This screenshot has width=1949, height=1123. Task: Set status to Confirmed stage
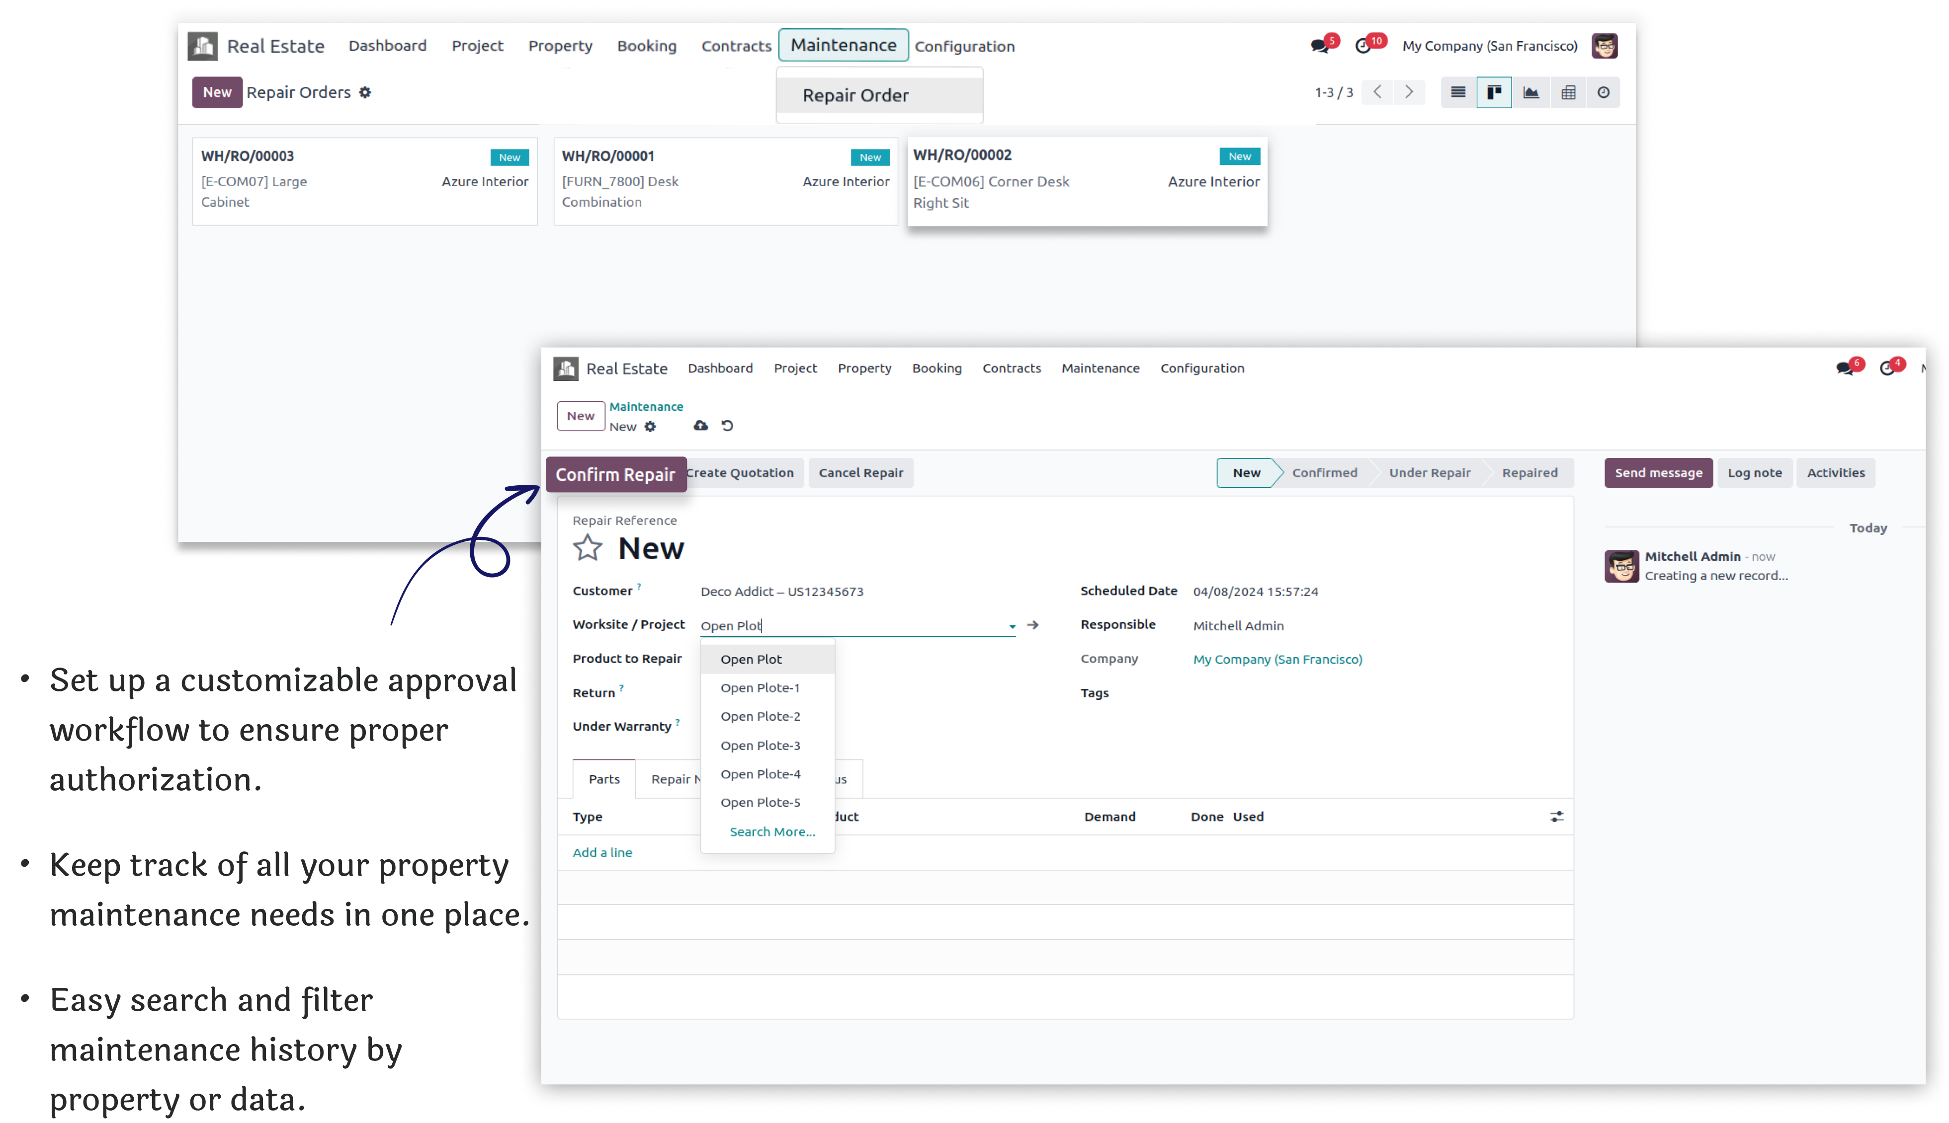1325,473
